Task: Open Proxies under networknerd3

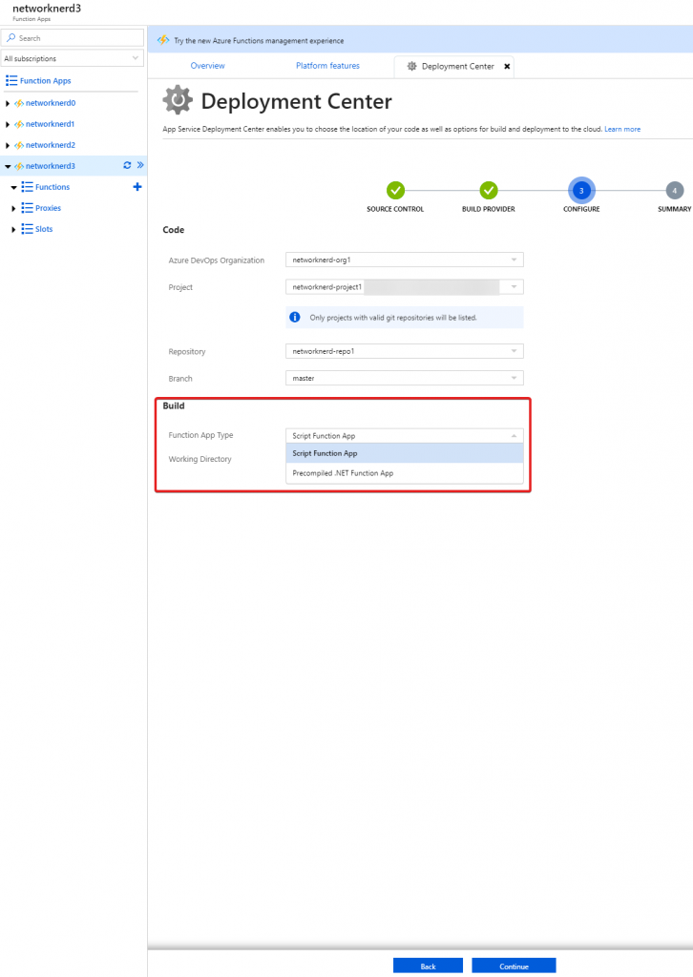Action: (48, 208)
